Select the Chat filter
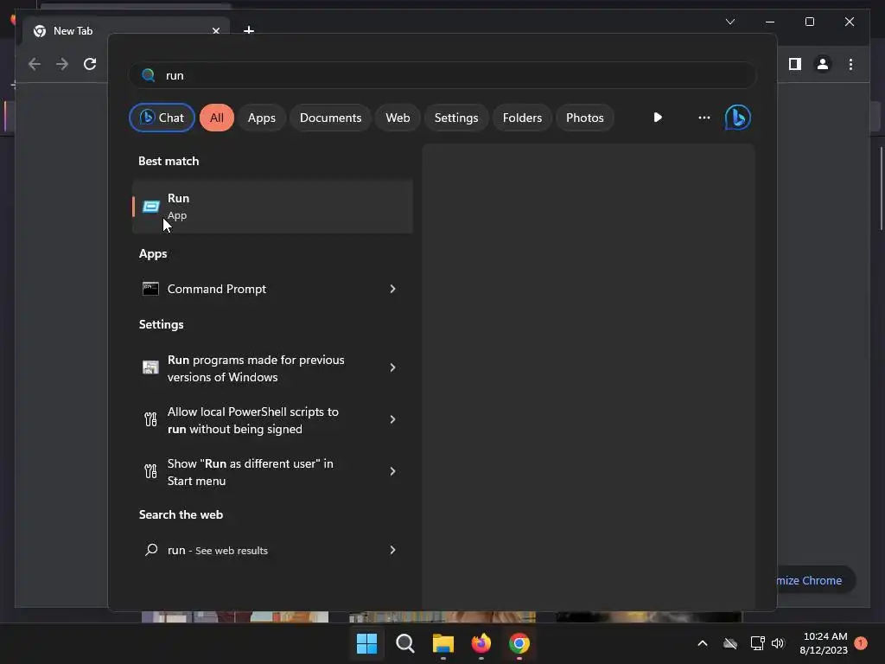The height and width of the screenshot is (664, 885). coord(162,118)
